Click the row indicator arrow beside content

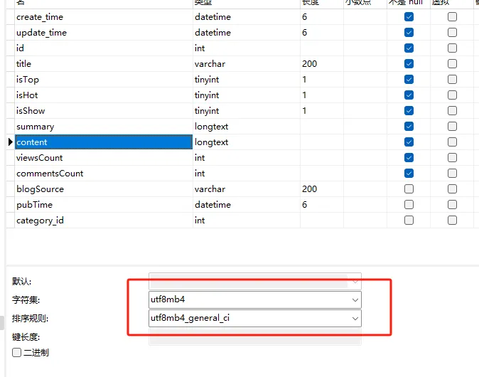[x=10, y=142]
